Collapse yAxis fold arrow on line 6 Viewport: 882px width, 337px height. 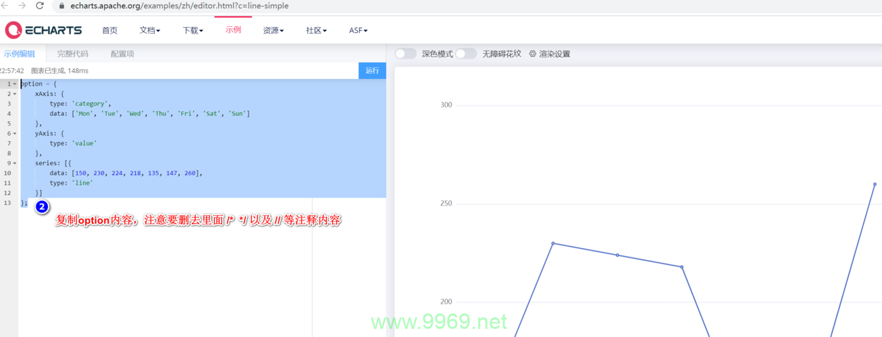(x=15, y=133)
